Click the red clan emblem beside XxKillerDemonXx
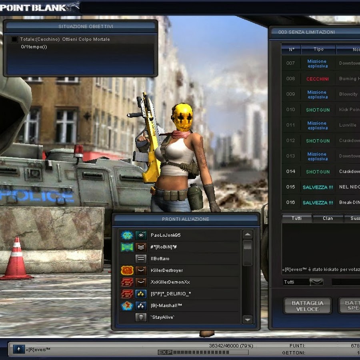Viewport: 360px width, 360px height. pyautogui.click(x=127, y=282)
